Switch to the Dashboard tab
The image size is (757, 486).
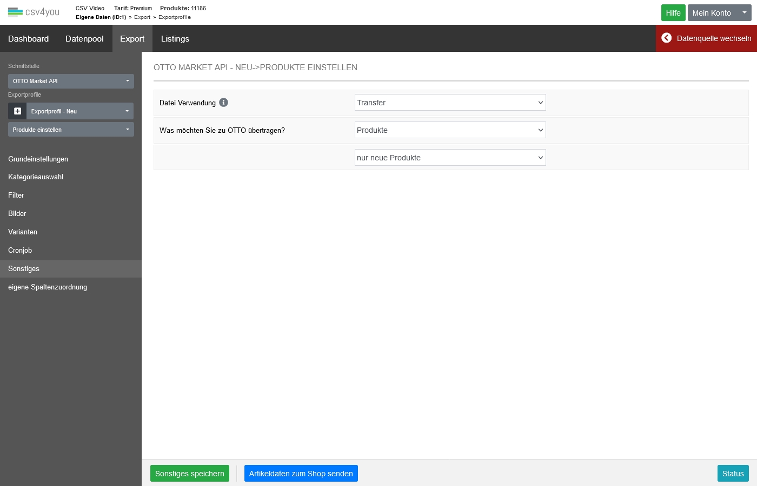[28, 39]
